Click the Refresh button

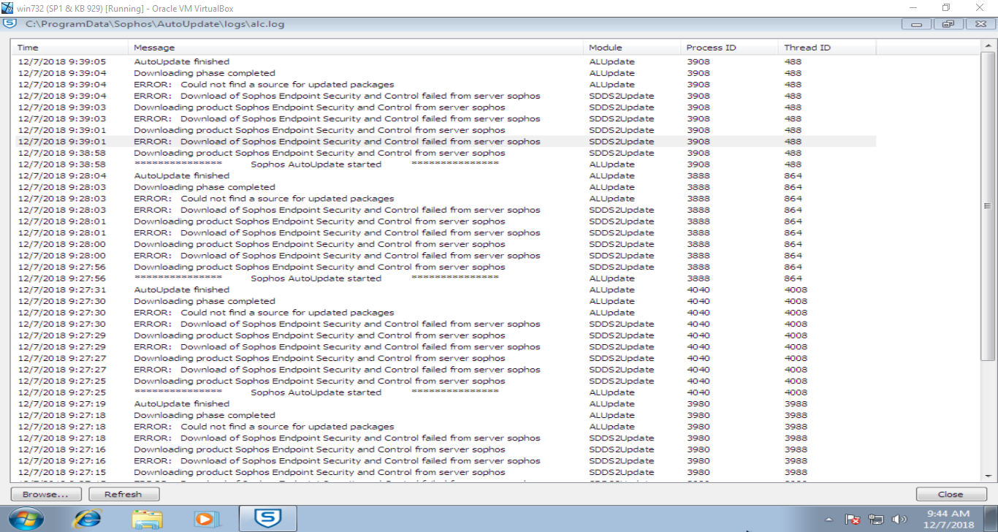[x=123, y=494]
